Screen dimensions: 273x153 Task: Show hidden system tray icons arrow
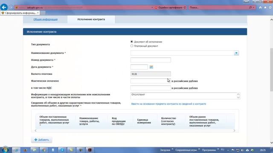(x=228, y=150)
